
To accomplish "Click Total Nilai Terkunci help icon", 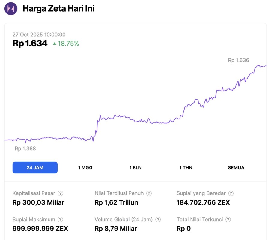I will click(x=228, y=220).
